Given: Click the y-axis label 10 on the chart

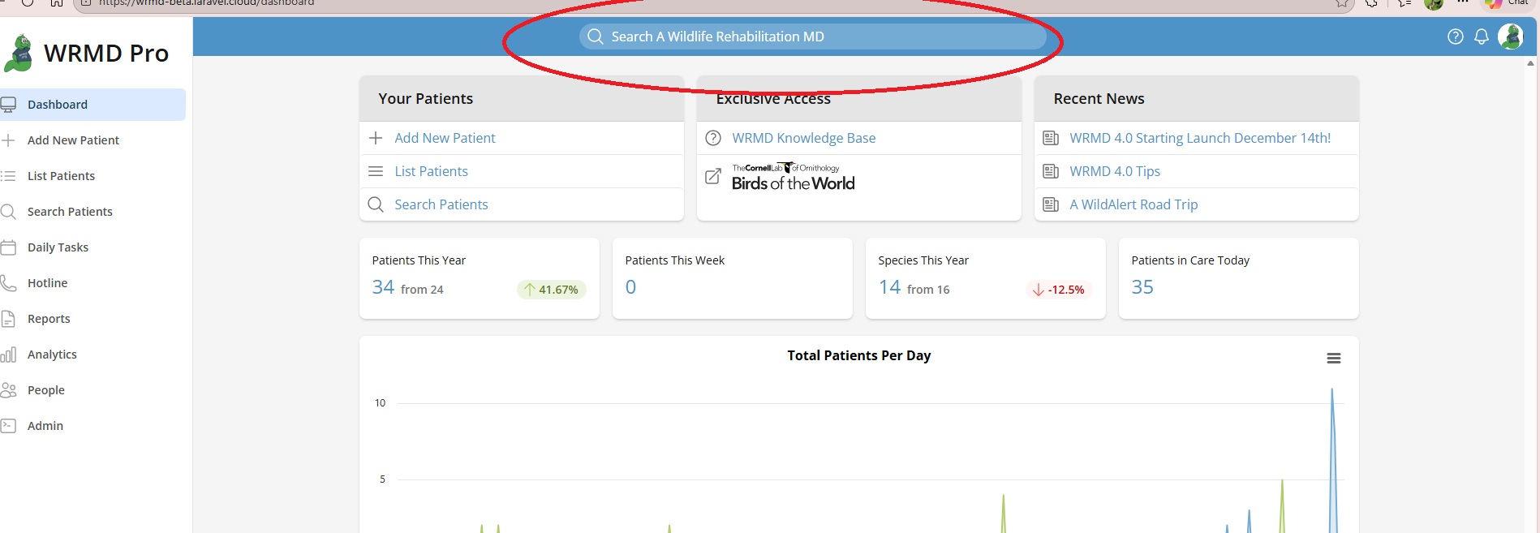Looking at the screenshot, I should (x=380, y=403).
